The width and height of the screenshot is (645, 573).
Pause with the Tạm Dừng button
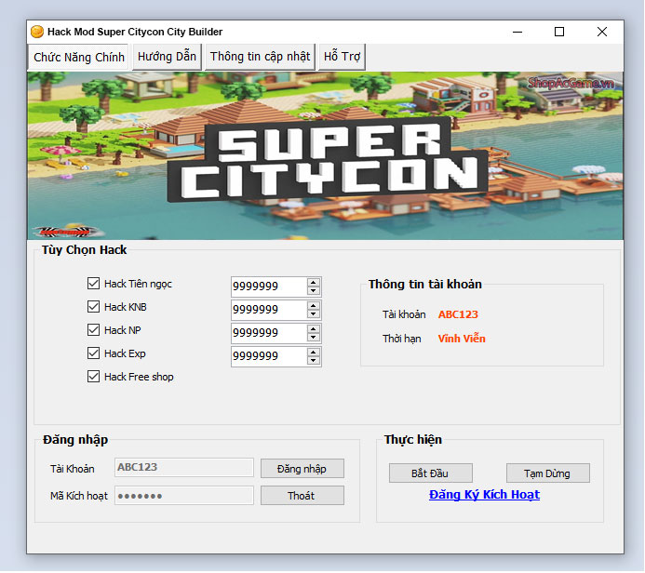point(547,473)
